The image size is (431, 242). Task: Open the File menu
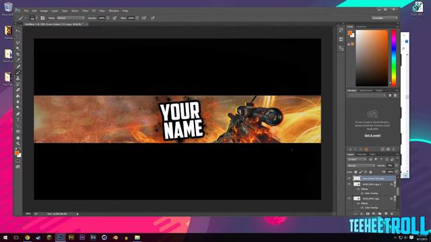[x=26, y=11]
